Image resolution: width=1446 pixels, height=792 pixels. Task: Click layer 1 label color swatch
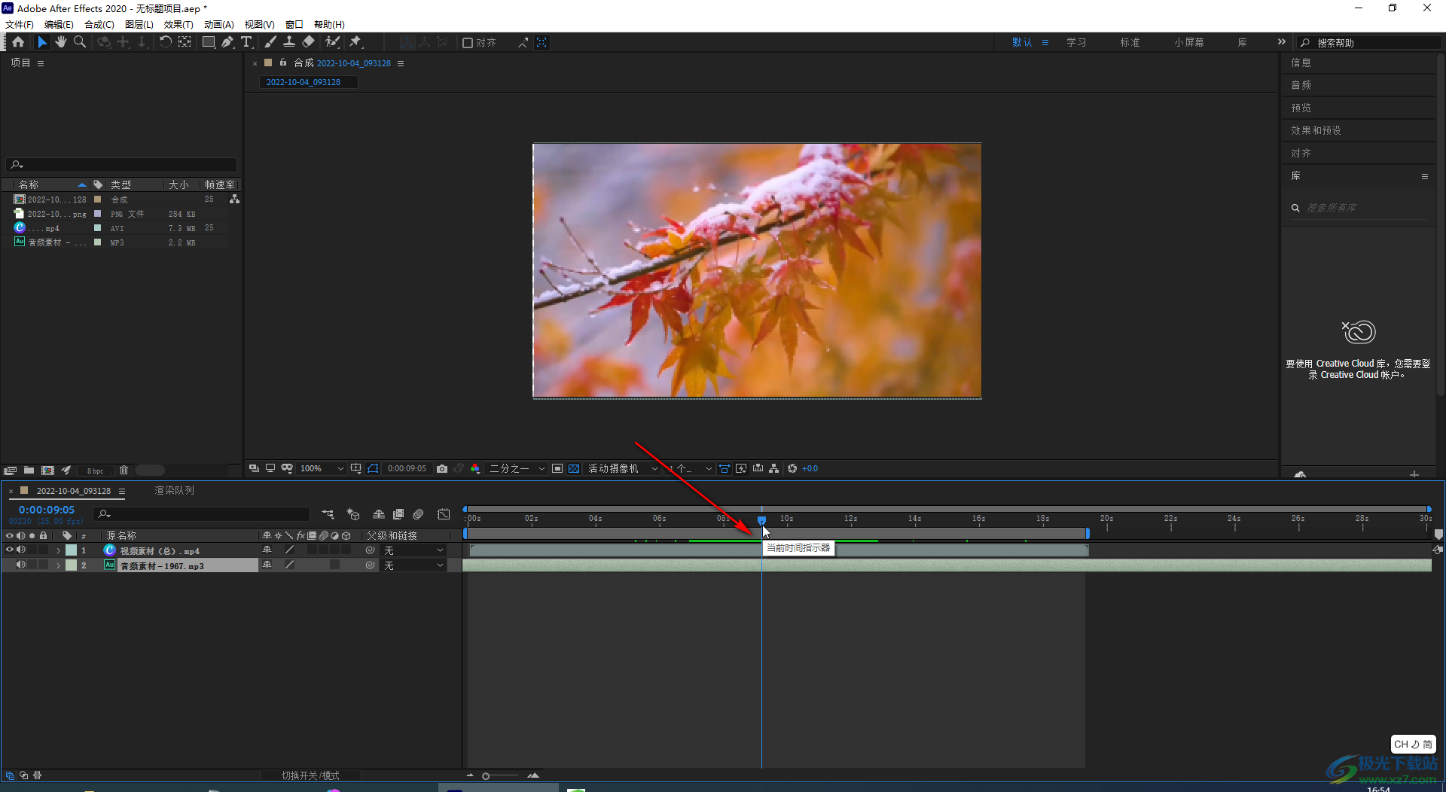71,550
